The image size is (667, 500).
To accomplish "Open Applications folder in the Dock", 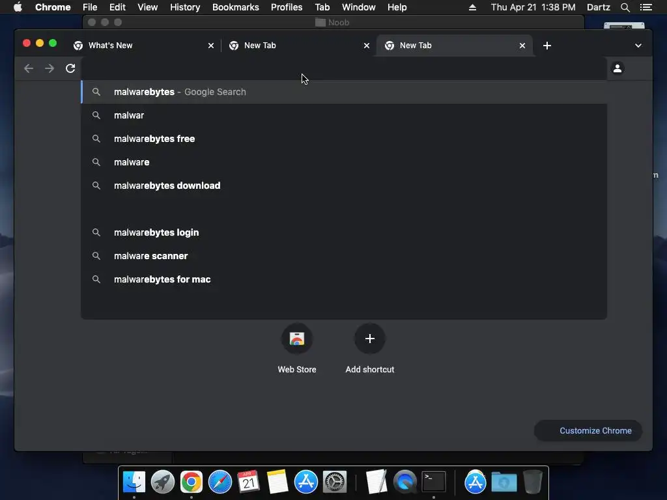I will [x=475, y=482].
